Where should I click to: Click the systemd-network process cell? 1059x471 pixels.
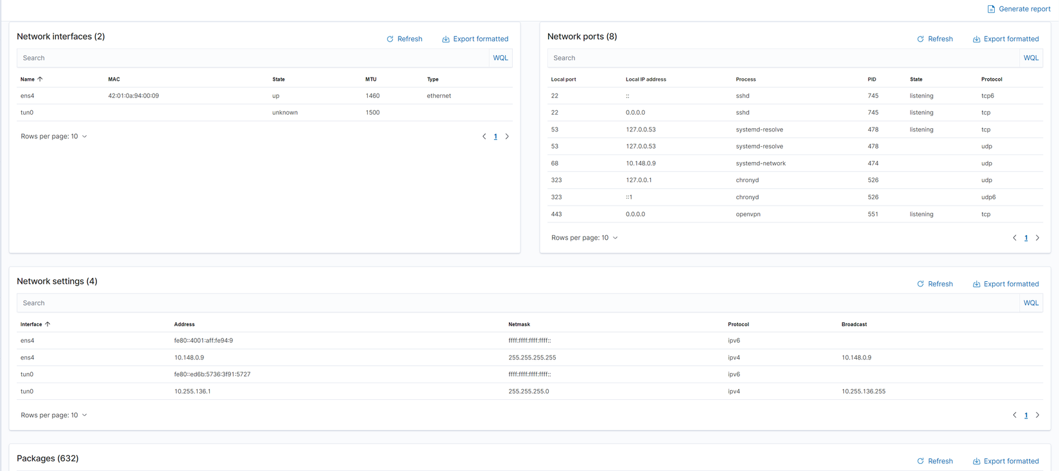click(761, 163)
